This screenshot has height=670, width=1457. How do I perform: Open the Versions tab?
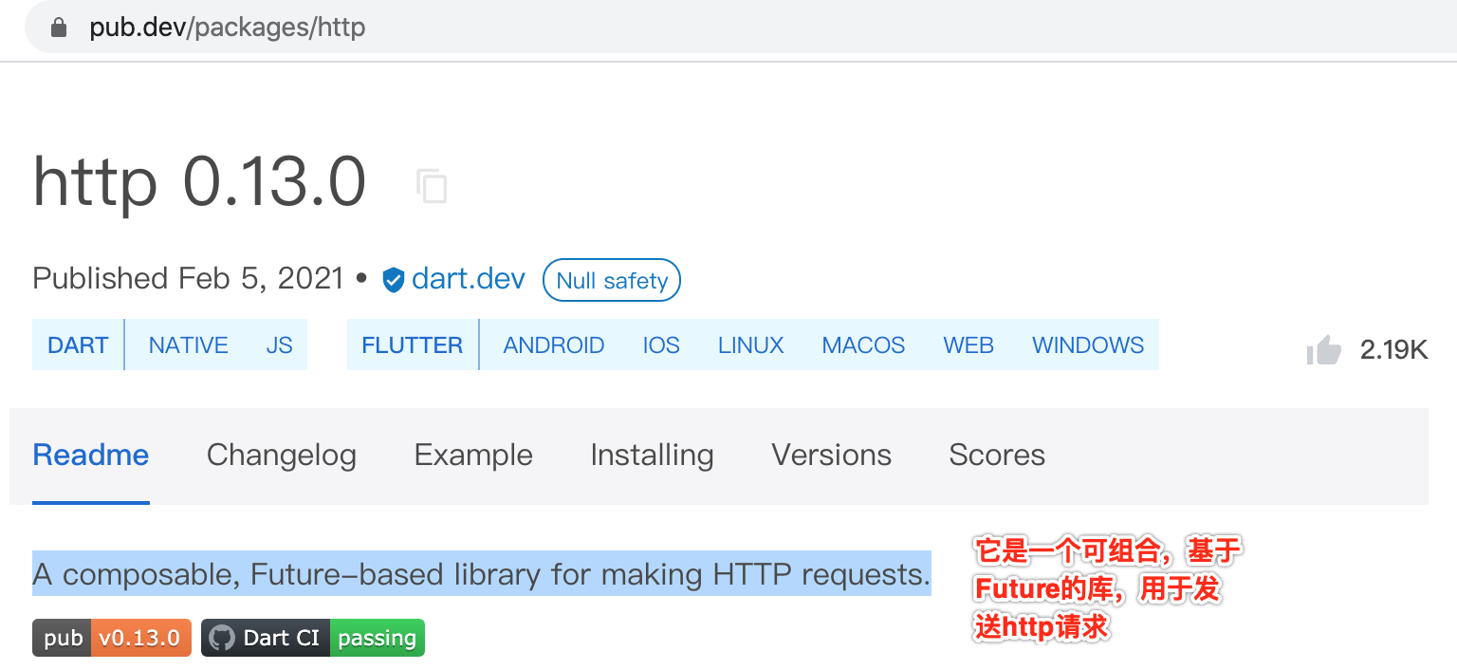coord(830,456)
